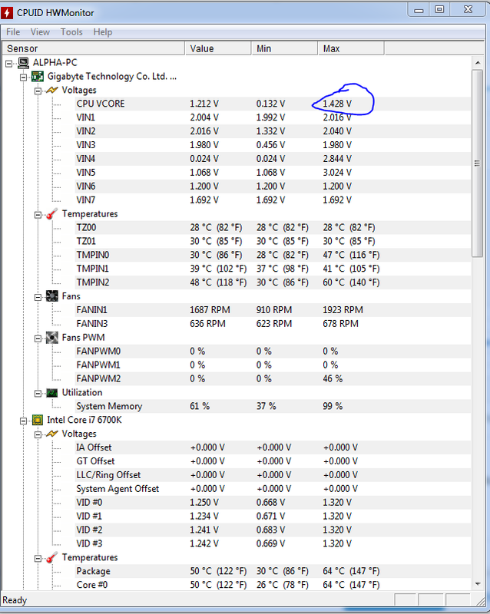Click the scrollbar up arrow
490x614 pixels.
478,63
